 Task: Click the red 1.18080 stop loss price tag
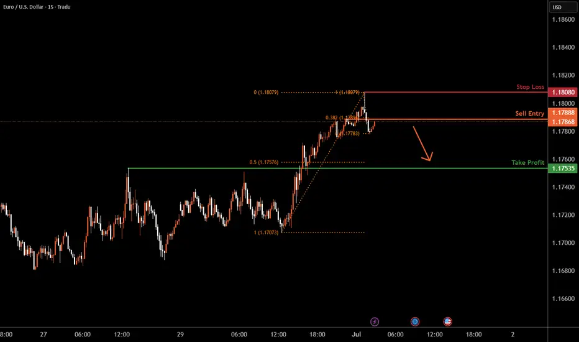(563, 92)
